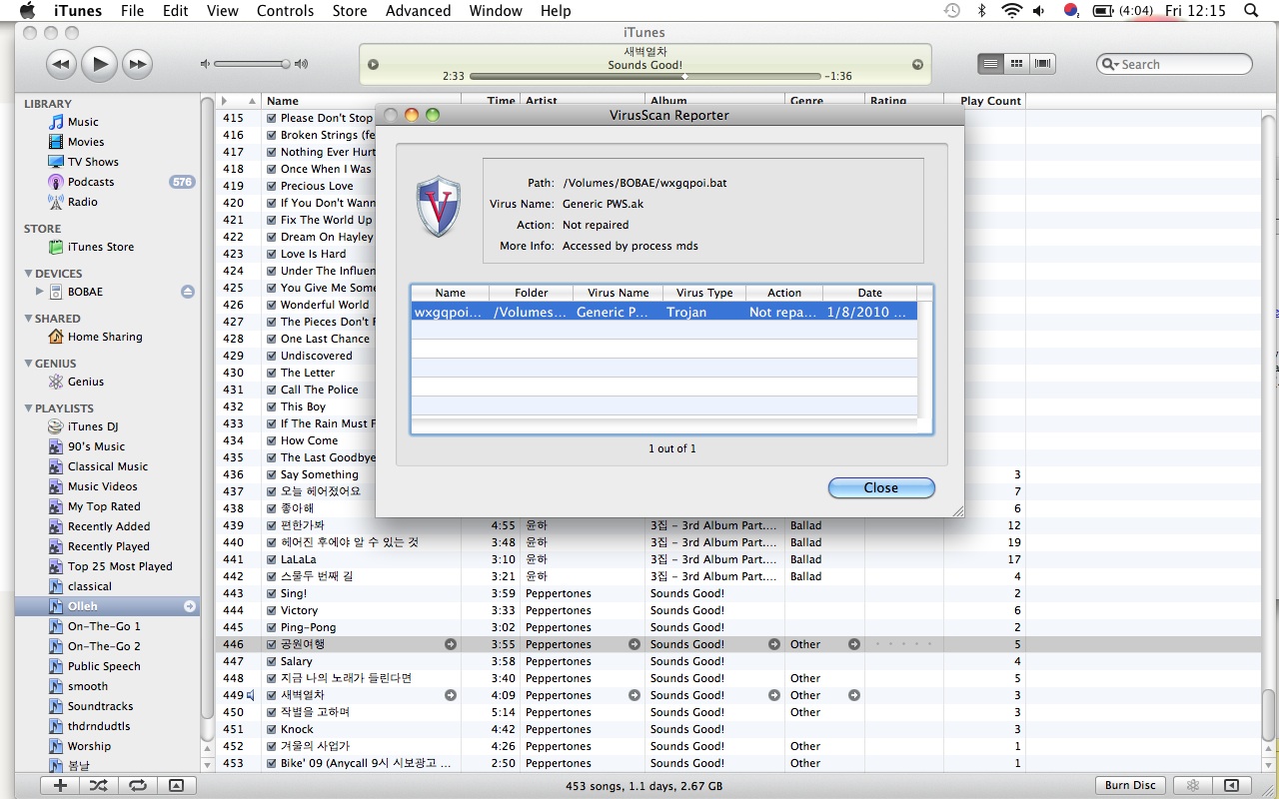Open the Advanced menu
The height and width of the screenshot is (799, 1279).
tap(418, 11)
